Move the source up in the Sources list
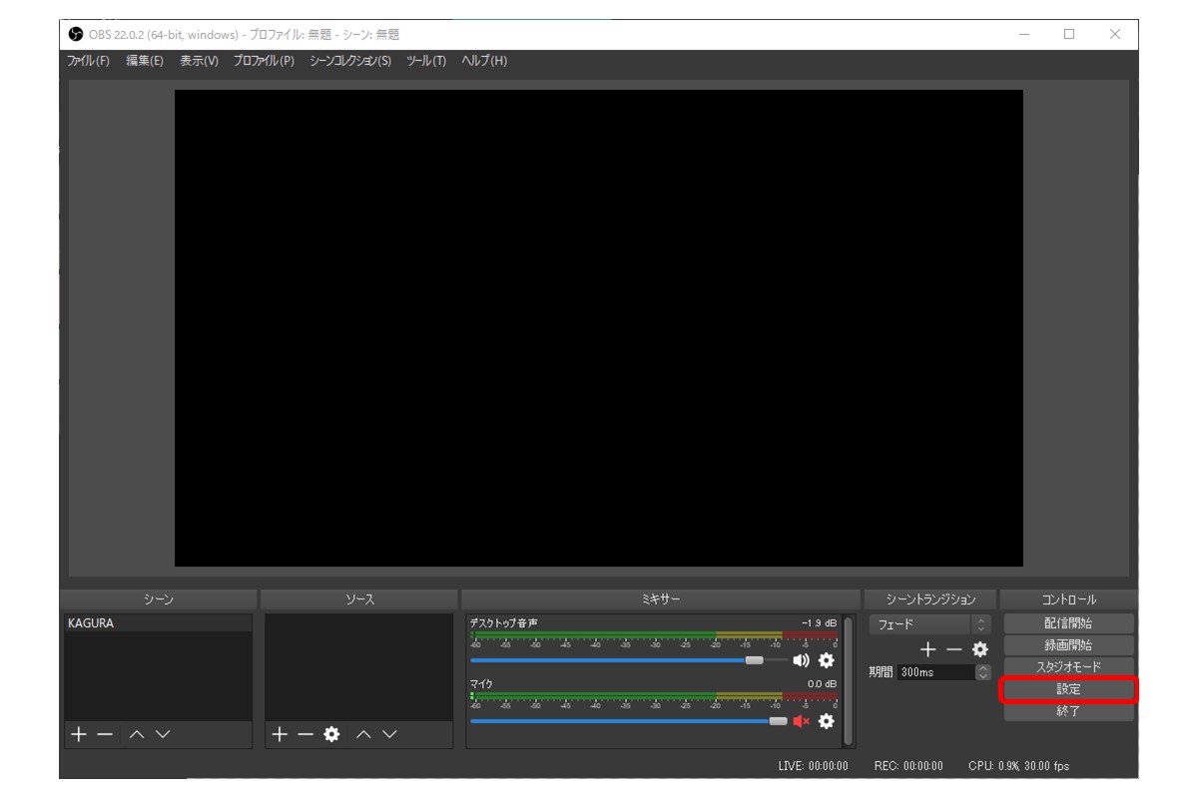The image size is (1198, 798). pyautogui.click(x=364, y=734)
